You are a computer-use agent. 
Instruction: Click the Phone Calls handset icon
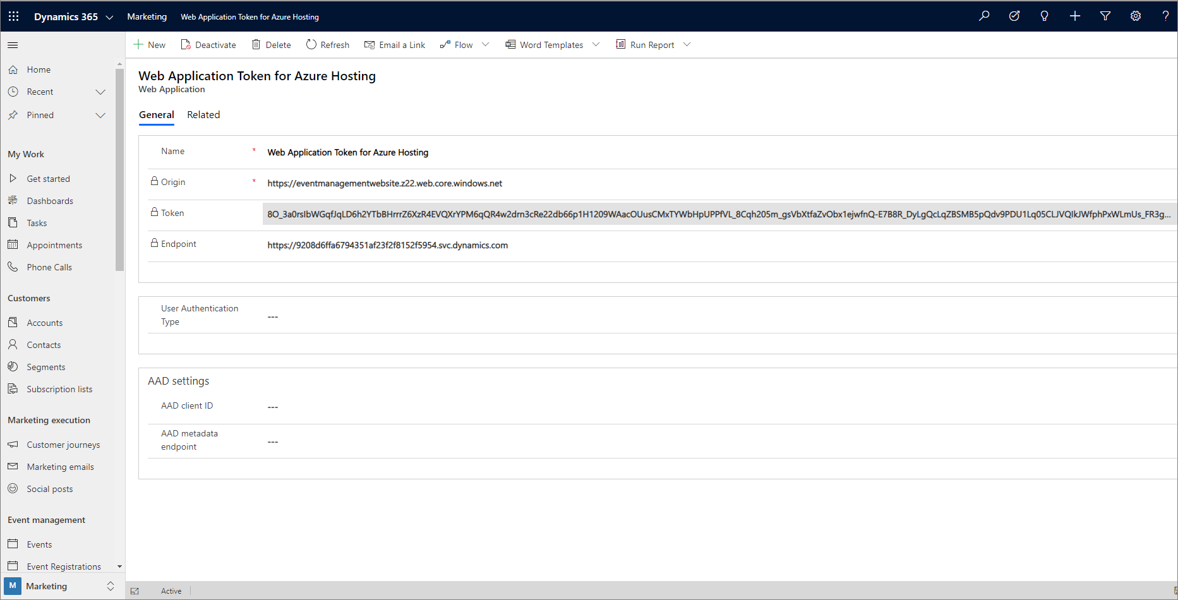pos(13,267)
